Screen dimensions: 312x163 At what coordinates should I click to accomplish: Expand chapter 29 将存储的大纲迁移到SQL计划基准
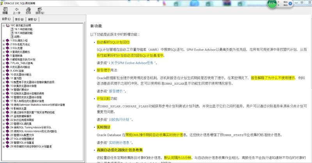4,147
